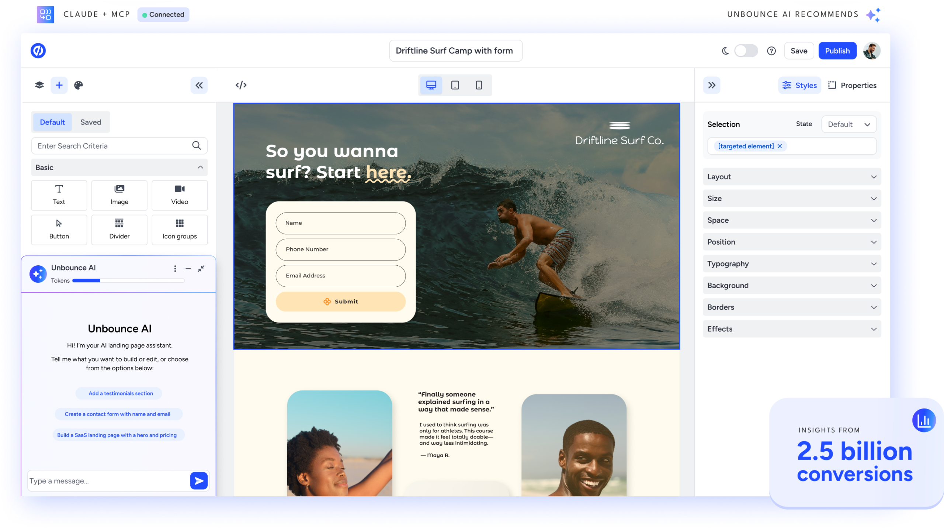The height and width of the screenshot is (531, 944).
Task: Click the Enter Search Criteria field
Action: (x=119, y=146)
